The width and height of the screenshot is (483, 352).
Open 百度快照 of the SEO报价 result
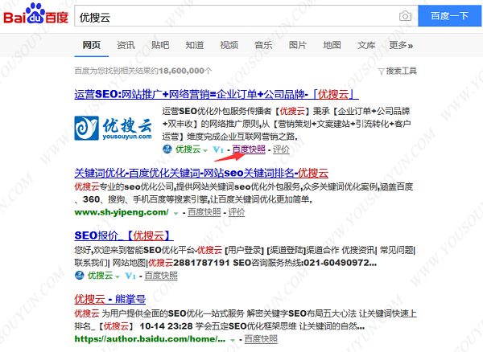coord(161,276)
